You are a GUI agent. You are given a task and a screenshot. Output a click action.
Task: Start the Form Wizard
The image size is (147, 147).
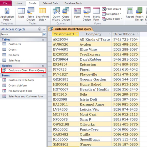point(111,9)
